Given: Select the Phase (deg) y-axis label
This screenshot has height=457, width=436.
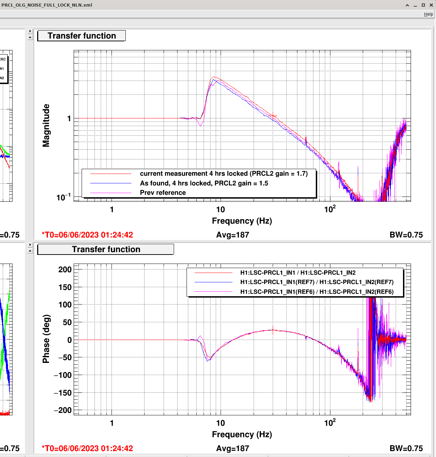Looking at the screenshot, I should [46, 339].
